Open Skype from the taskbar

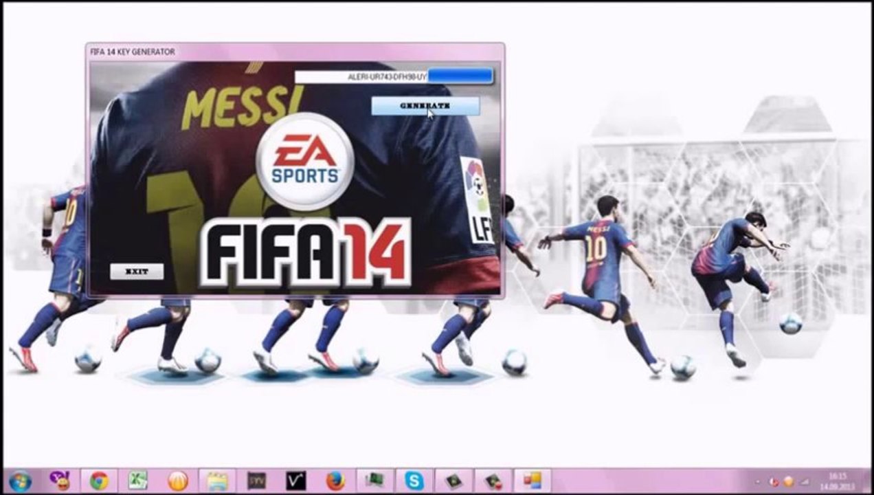point(414,481)
